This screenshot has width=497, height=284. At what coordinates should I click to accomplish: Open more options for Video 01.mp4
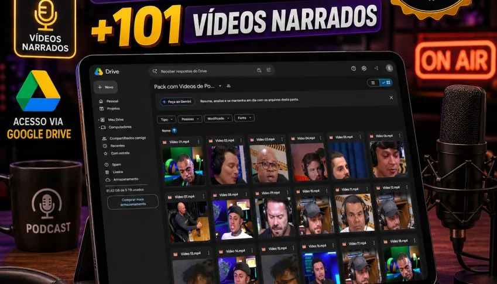point(198,141)
